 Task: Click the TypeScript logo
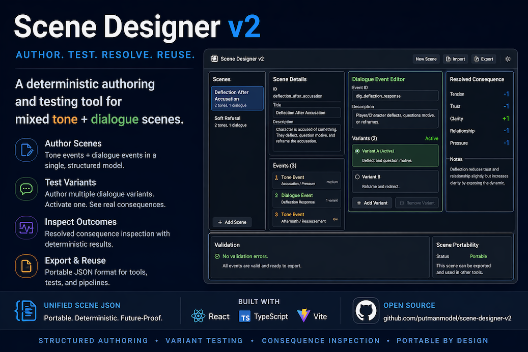[x=244, y=316]
